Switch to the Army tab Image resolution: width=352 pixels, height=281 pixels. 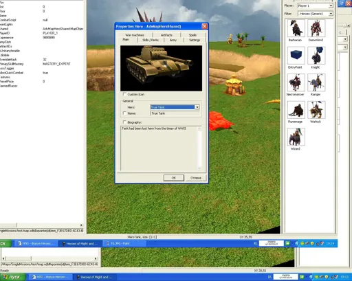coord(173,40)
